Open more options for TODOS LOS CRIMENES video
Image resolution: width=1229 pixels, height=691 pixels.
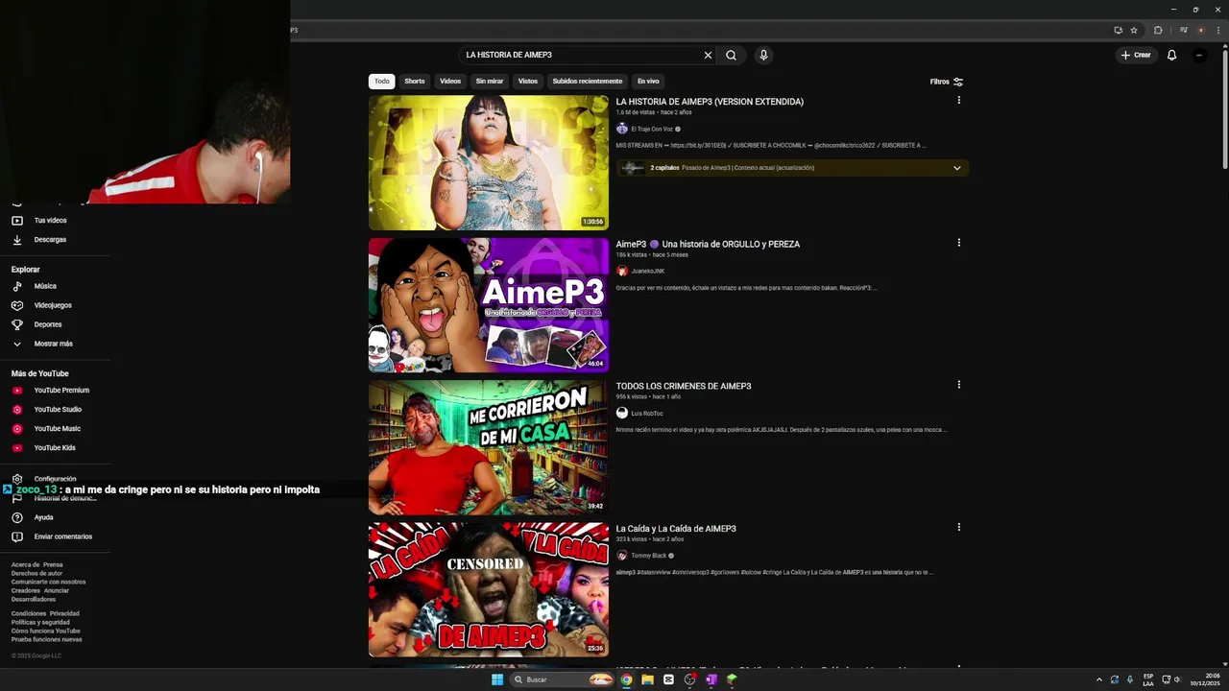point(958,385)
